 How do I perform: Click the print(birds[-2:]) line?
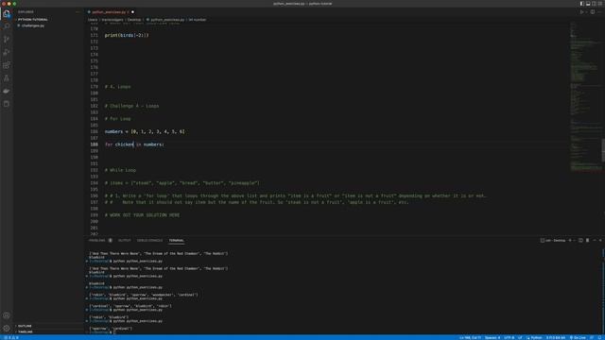click(127, 35)
